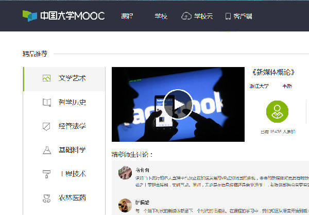Screen dimensions: 309x215
Task: Click the 农林医药 plant icon
Action: point(46,198)
